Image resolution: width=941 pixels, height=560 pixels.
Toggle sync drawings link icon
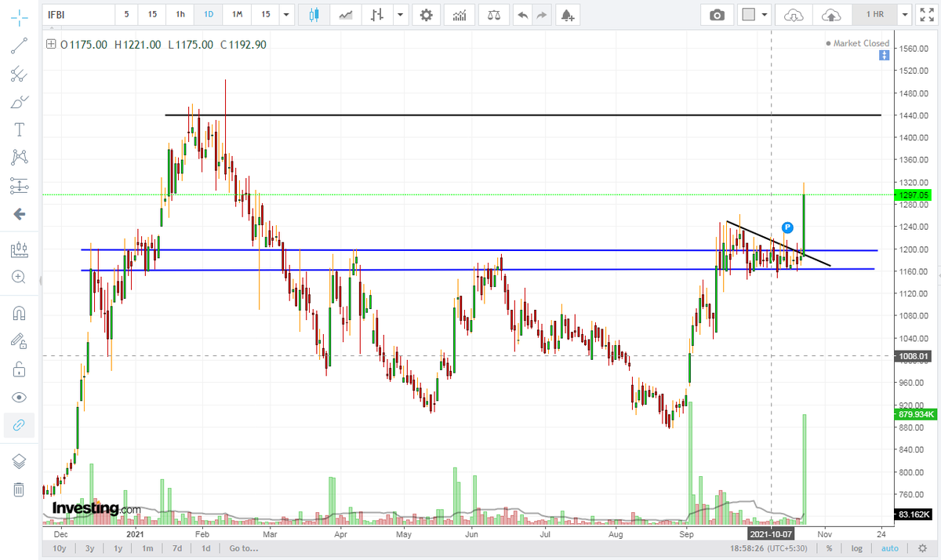tap(19, 425)
